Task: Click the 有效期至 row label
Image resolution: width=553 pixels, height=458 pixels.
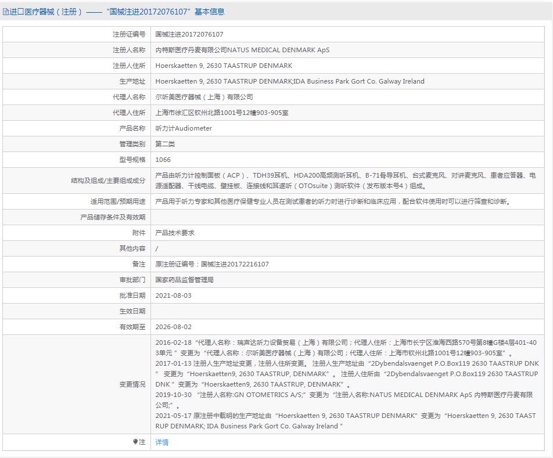Action: [x=132, y=327]
